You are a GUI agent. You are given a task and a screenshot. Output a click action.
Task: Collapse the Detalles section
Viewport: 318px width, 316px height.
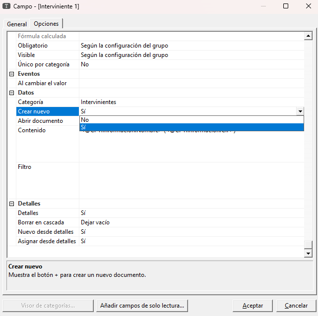[12, 204]
